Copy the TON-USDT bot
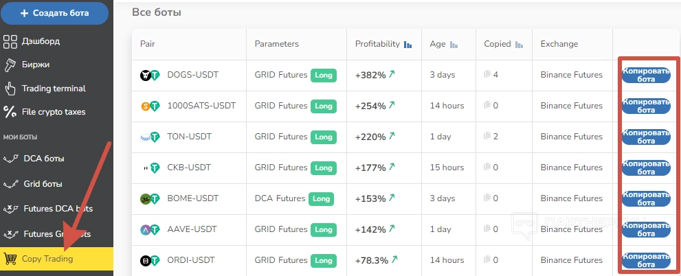The height and width of the screenshot is (276, 681). click(646, 137)
